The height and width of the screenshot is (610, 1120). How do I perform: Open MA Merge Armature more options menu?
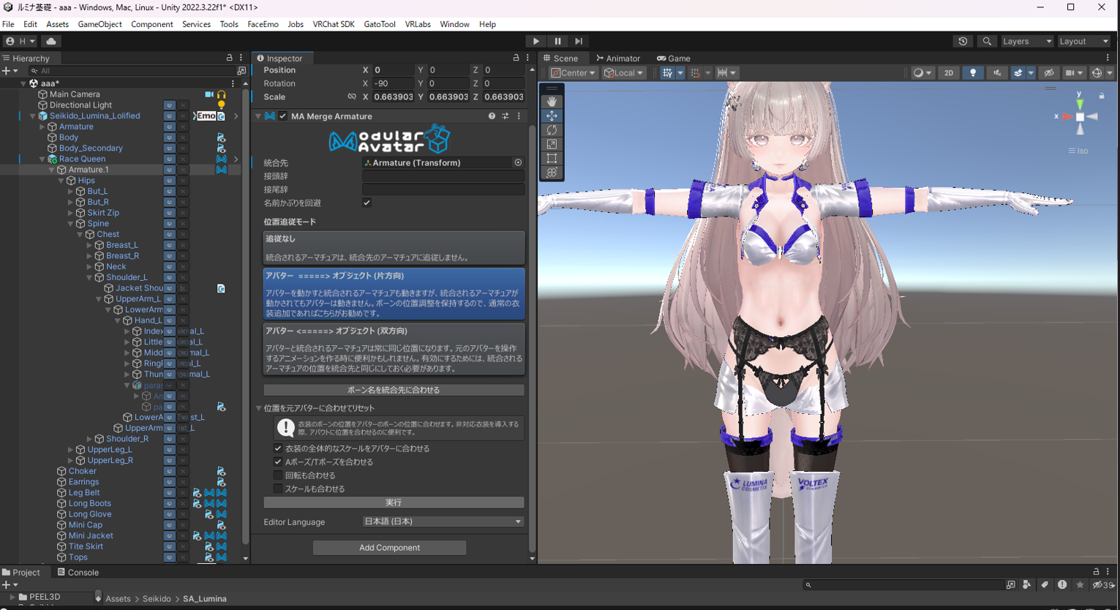point(519,116)
